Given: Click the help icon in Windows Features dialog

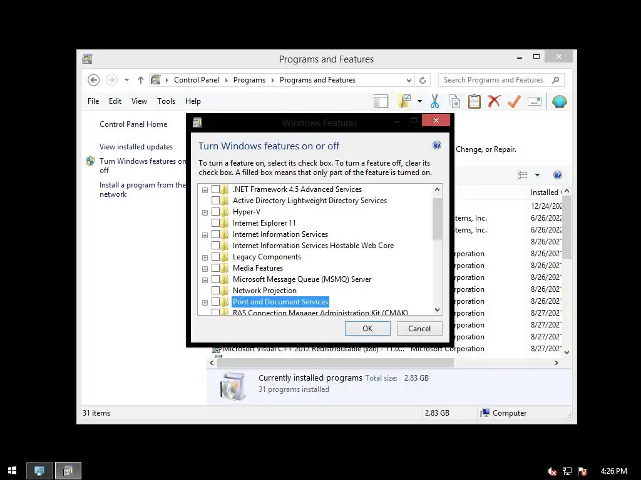Looking at the screenshot, I should pos(436,145).
